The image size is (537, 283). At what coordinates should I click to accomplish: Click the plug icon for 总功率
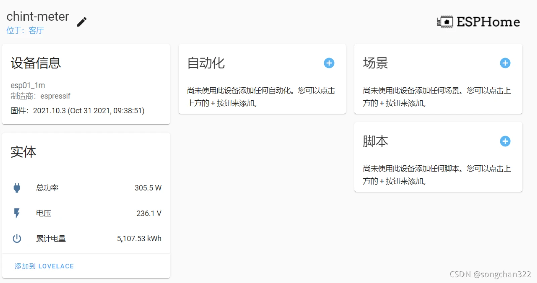point(17,188)
